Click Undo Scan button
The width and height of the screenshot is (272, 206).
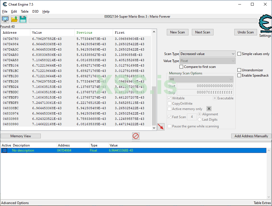(246, 32)
